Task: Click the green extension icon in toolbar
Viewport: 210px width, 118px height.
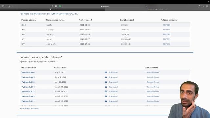Action: coord(60,6)
